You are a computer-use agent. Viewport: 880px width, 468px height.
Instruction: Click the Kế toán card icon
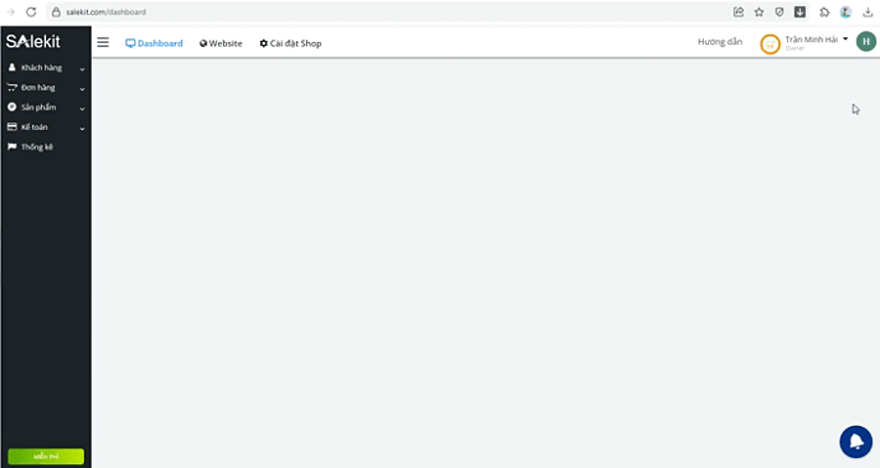click(x=12, y=127)
